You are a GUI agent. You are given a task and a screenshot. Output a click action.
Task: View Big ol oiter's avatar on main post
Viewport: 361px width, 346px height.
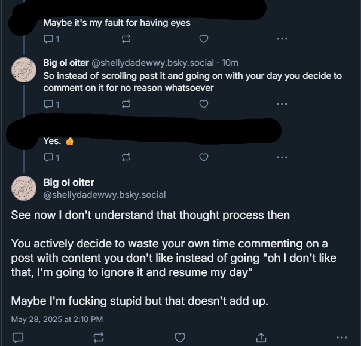coord(24,188)
